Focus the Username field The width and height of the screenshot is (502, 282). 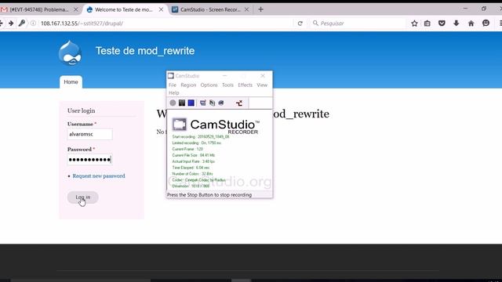coord(90,134)
